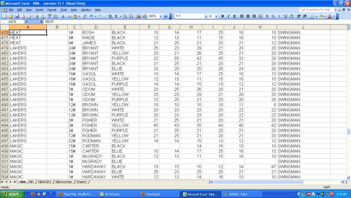Create a new blank workbook

pyautogui.click(x=5, y=16)
